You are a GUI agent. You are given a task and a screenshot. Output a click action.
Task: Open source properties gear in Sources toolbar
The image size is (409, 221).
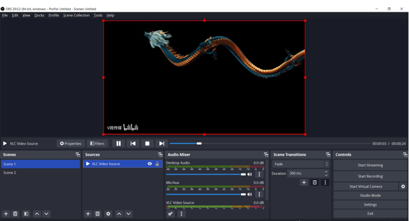click(x=108, y=214)
